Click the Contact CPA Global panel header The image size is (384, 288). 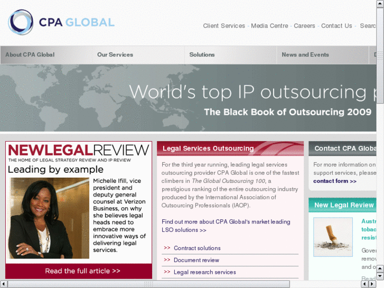click(x=342, y=148)
